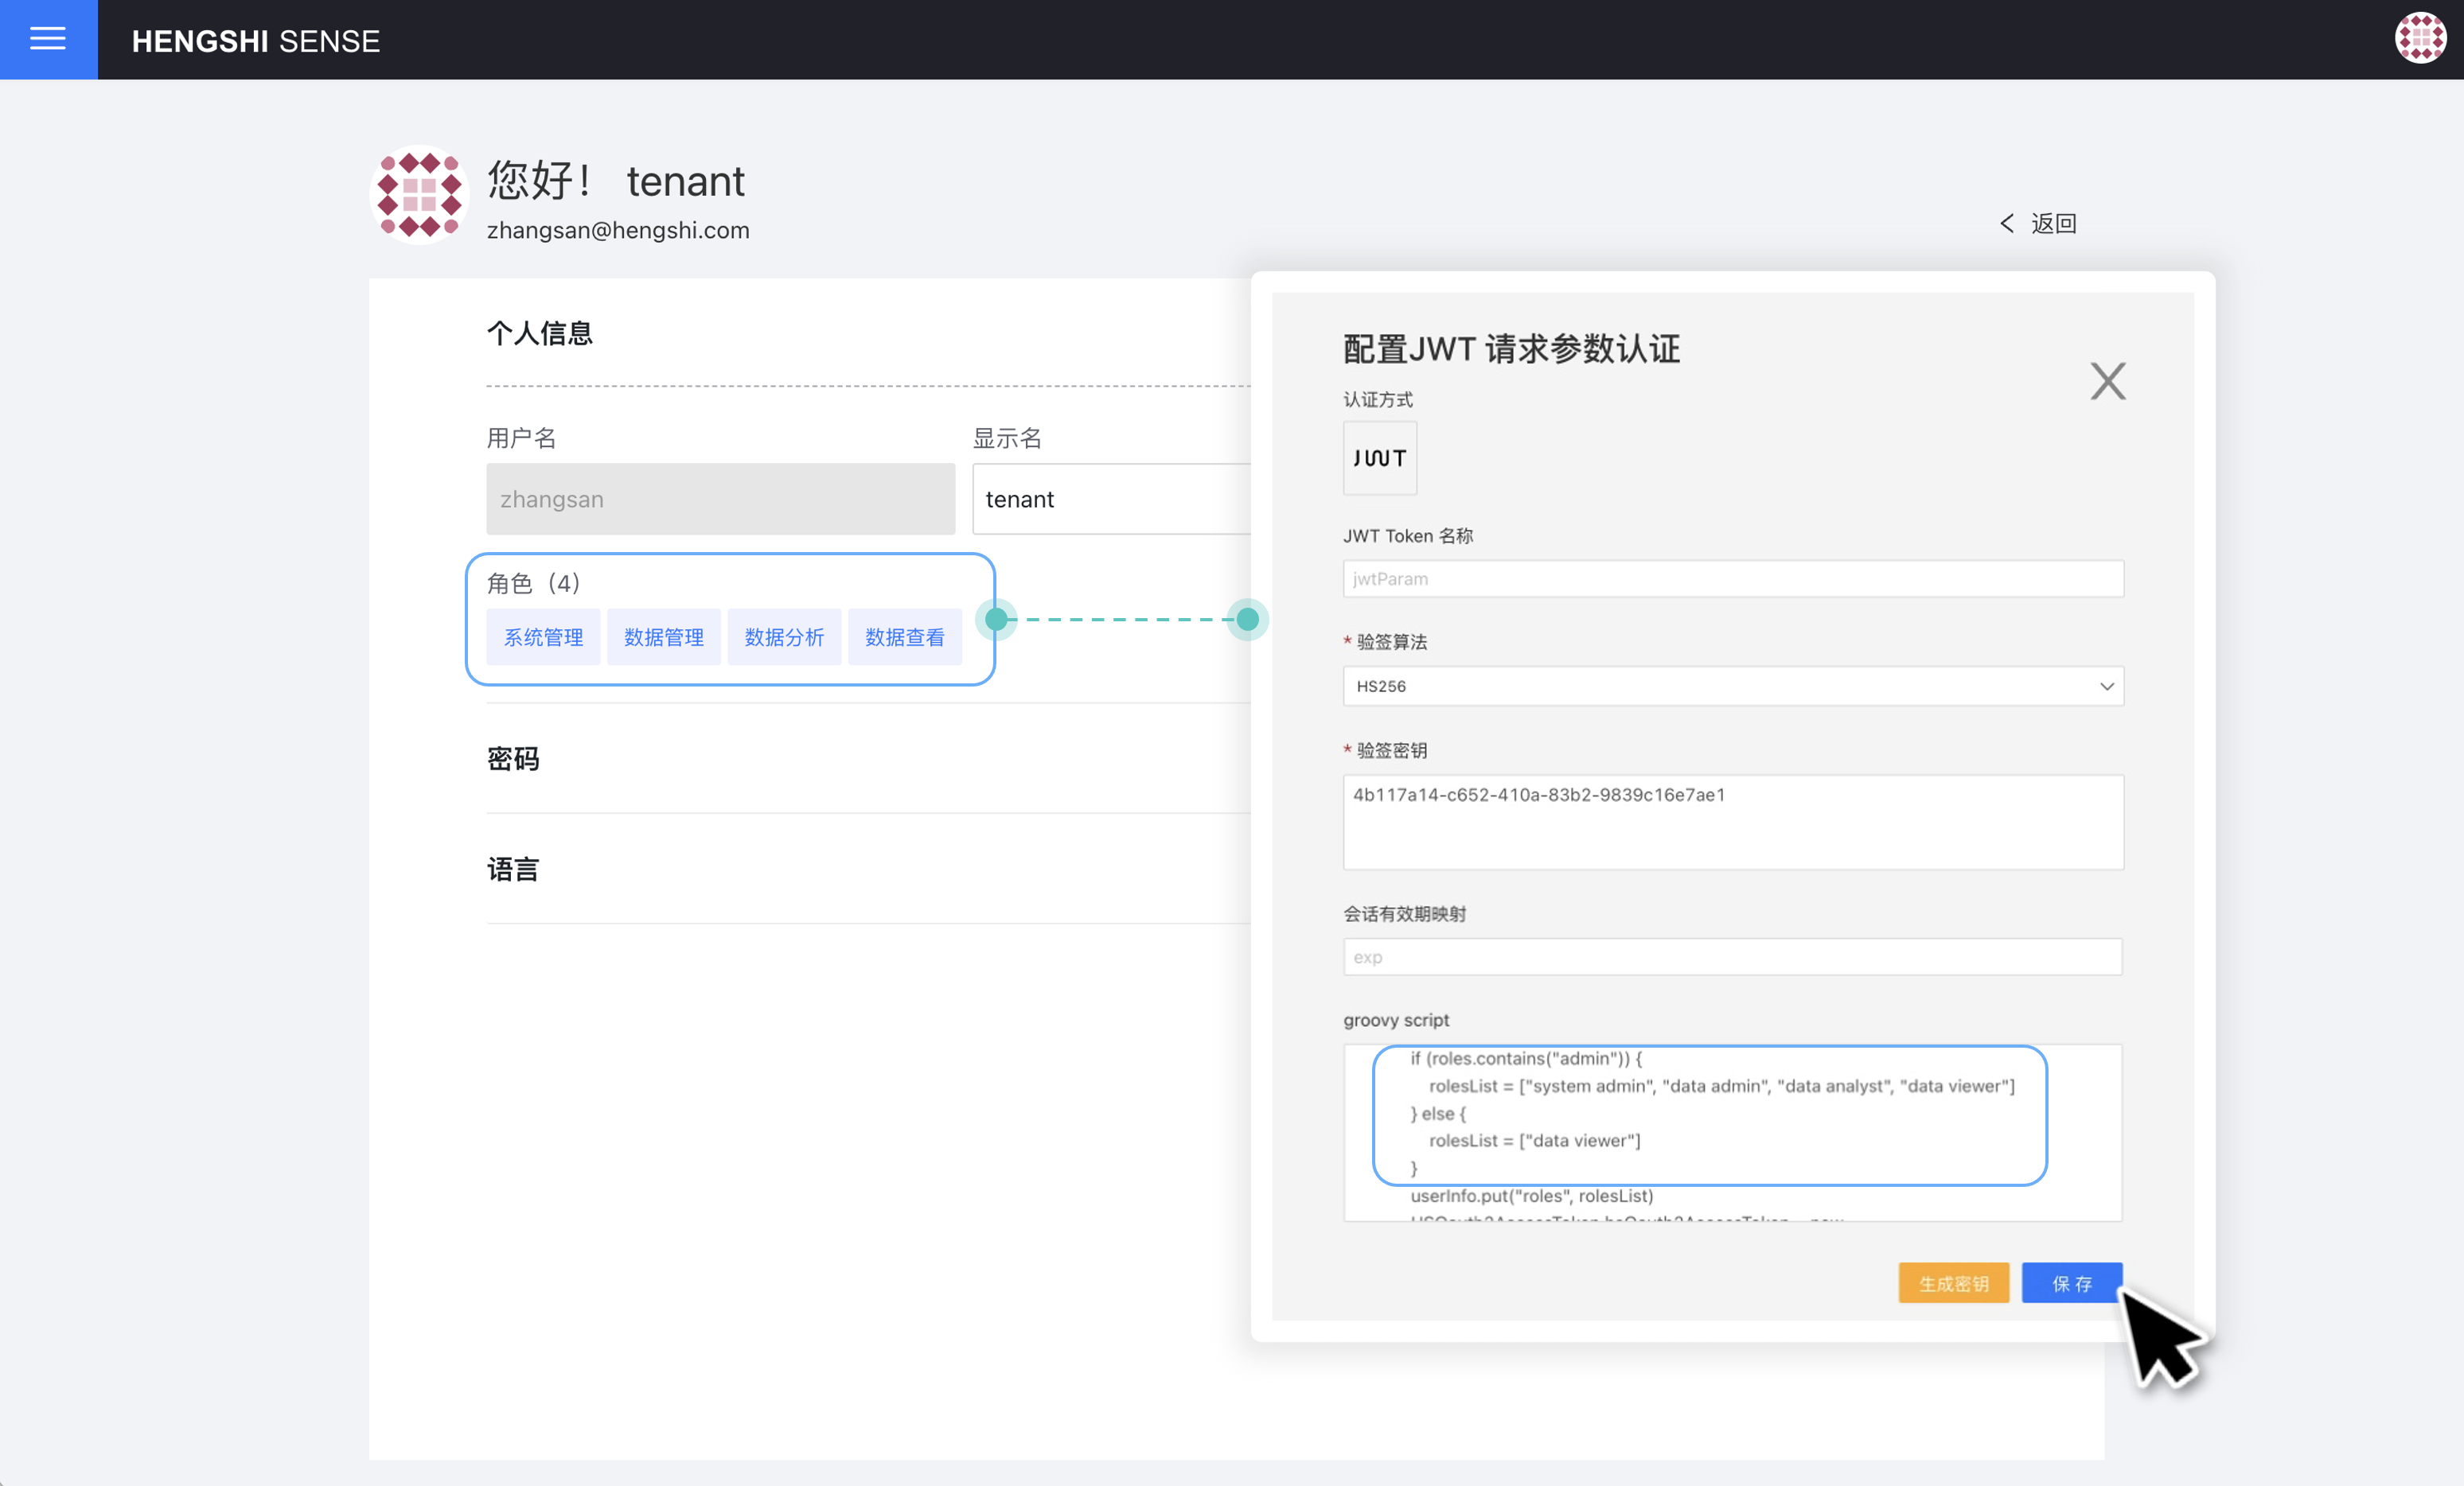The height and width of the screenshot is (1486, 2464).
Task: Expand the 语言 section
Action: pyautogui.click(x=513, y=869)
